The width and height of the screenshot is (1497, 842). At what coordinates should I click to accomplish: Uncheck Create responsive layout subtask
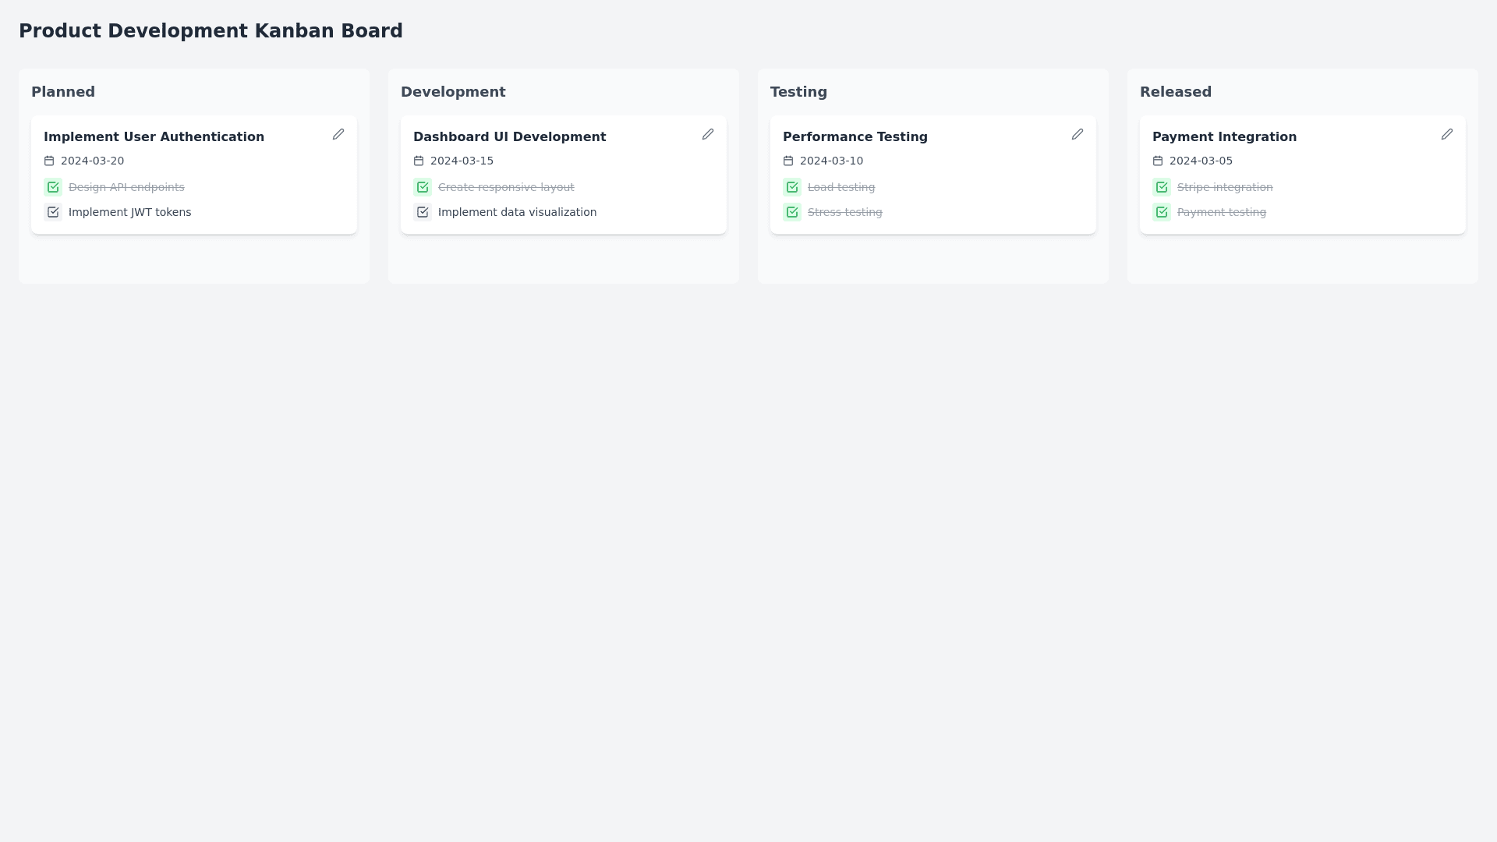(x=423, y=187)
